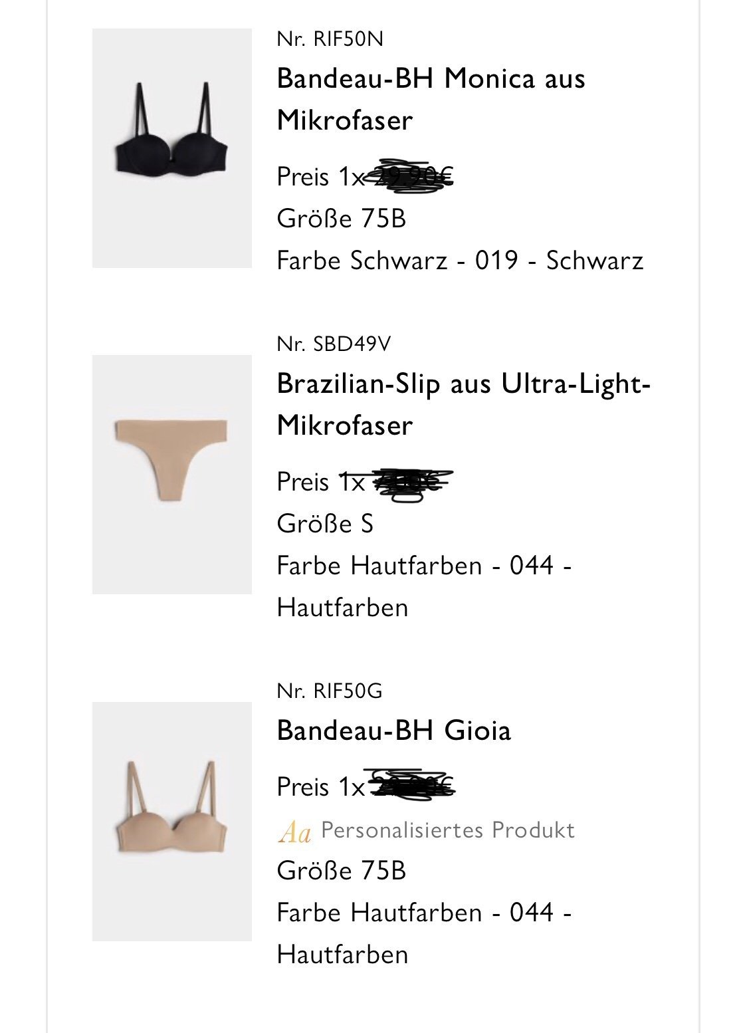This screenshot has width=747, height=1033.
Task: Click the Größe S size line
Action: click(x=325, y=523)
